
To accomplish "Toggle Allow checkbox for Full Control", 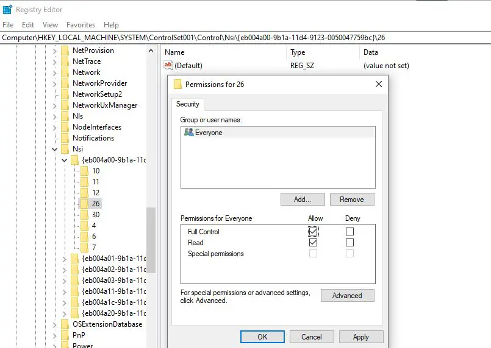I will [x=313, y=231].
